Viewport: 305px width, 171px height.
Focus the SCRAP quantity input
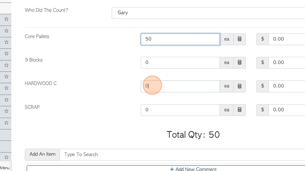180,110
